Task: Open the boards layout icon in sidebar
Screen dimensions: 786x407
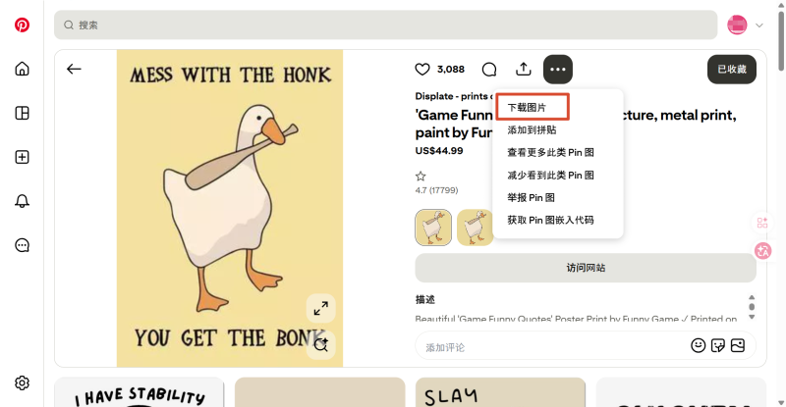Action: point(22,113)
